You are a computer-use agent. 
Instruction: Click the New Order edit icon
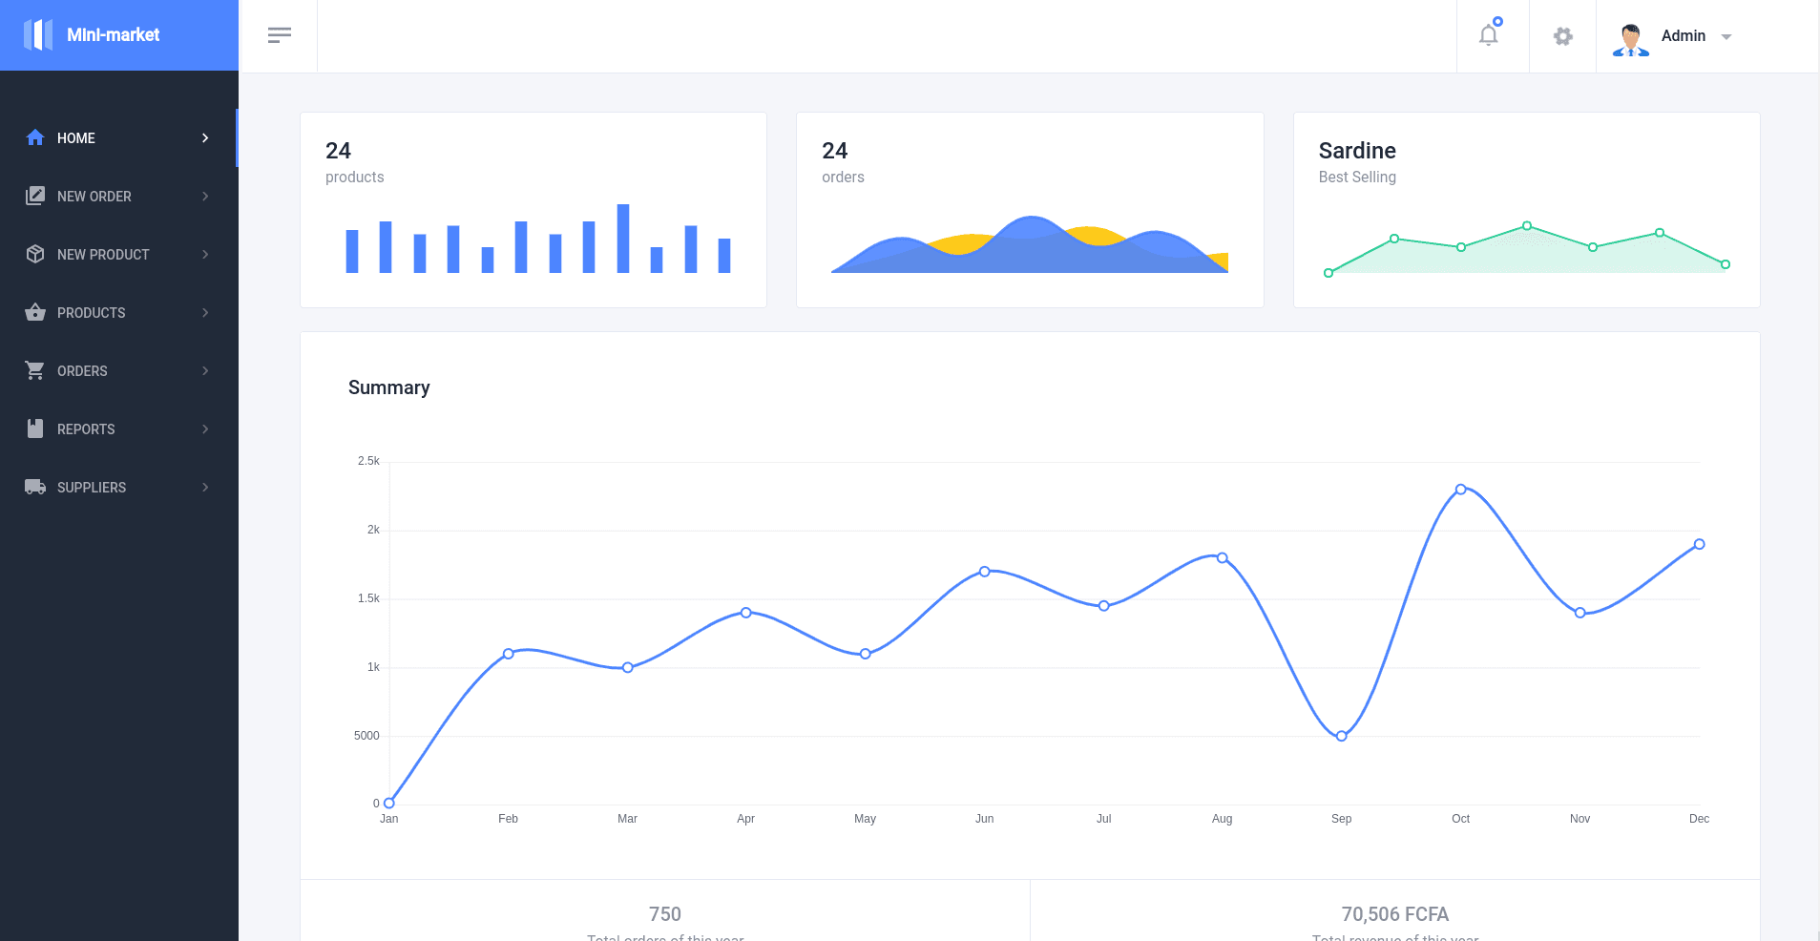35,196
